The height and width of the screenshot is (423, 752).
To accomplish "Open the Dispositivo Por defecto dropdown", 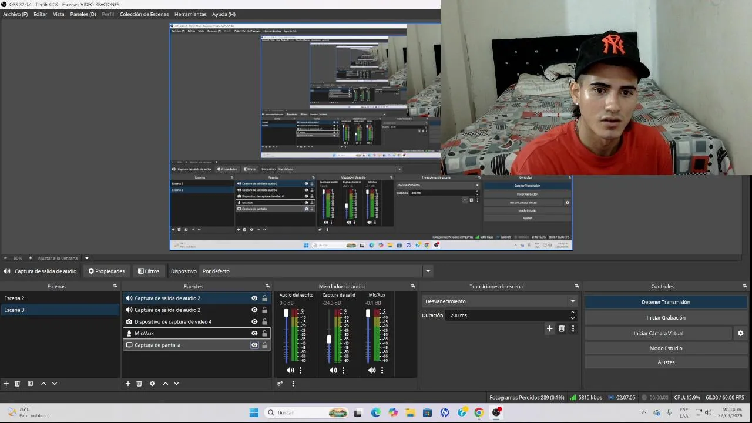I will coord(316,271).
